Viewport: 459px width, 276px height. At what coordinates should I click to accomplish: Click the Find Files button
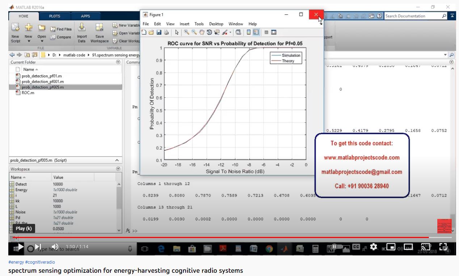[61, 29]
